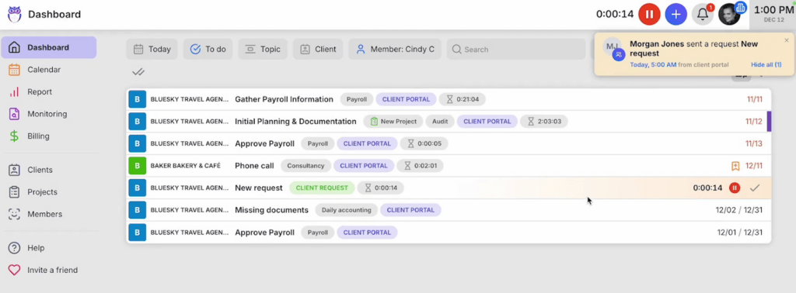Click Hide all (1) link
Screen dimensions: 796x293
(766, 65)
